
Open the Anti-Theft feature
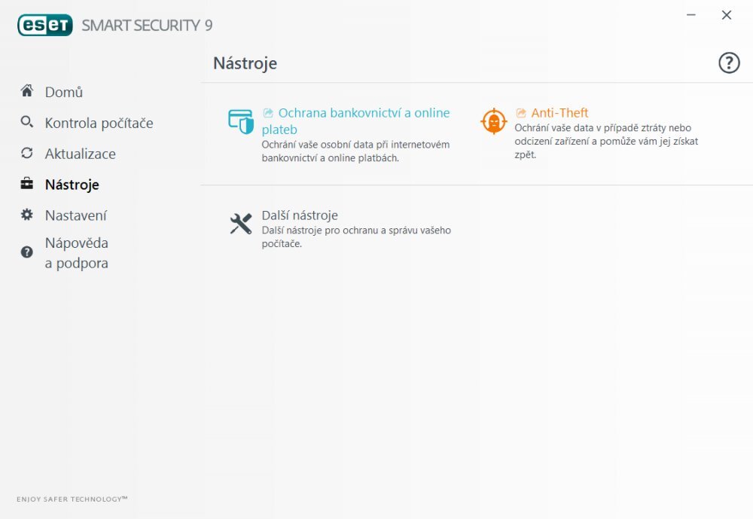560,112
